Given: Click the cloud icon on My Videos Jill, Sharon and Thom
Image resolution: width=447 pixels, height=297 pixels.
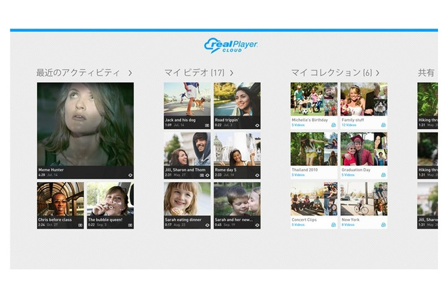Looking at the screenshot, I should [x=207, y=175].
